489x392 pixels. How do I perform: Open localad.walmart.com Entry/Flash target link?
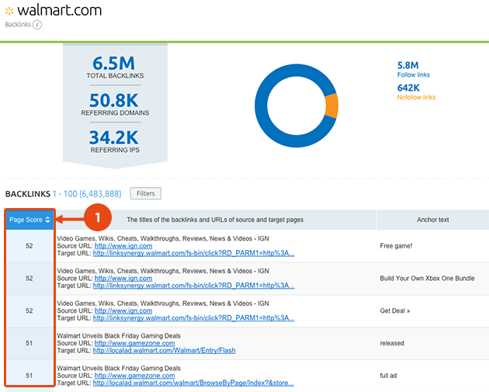coord(165,351)
